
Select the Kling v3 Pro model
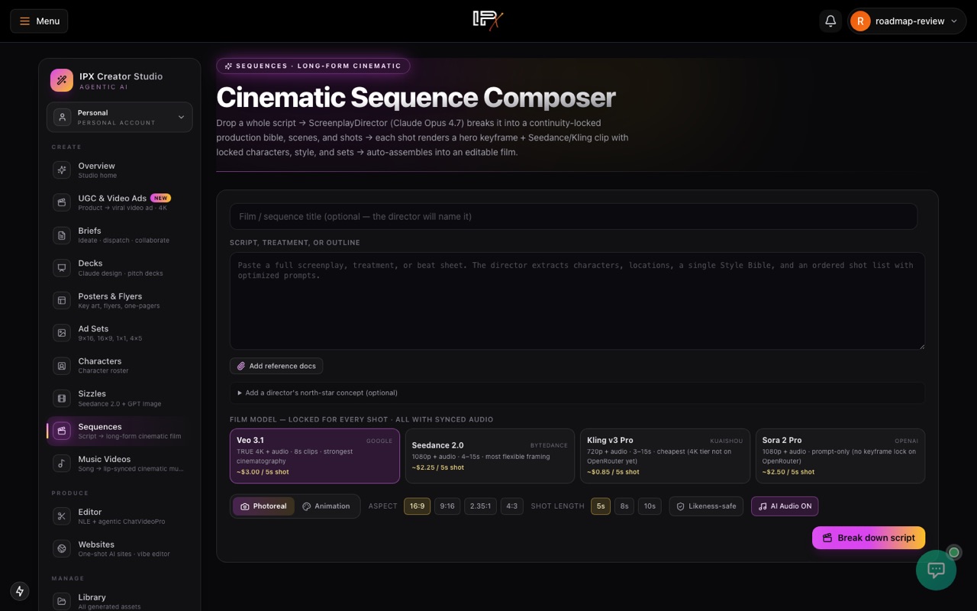[x=665, y=456]
